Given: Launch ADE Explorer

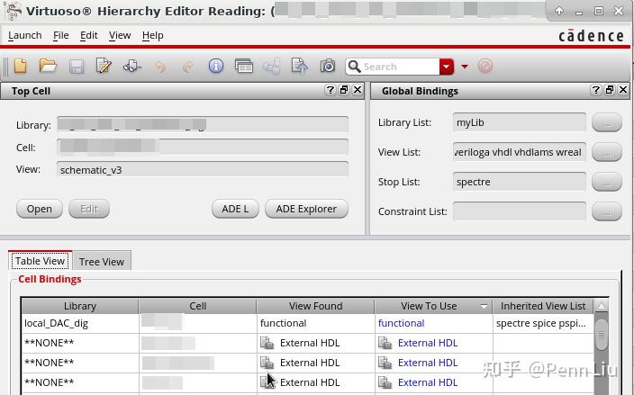Looking at the screenshot, I should tap(306, 209).
